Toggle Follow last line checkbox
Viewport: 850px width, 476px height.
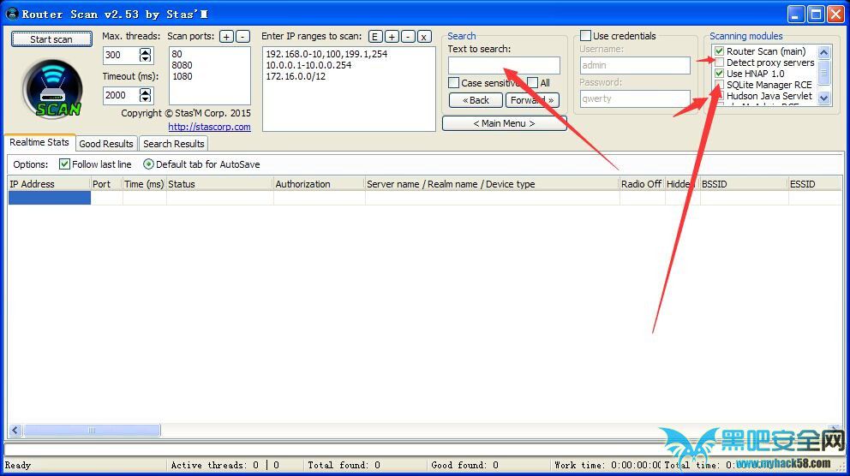tap(64, 164)
